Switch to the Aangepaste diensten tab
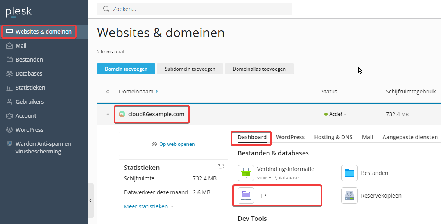This screenshot has height=224, width=441. (x=410, y=137)
